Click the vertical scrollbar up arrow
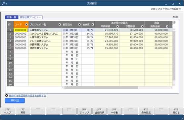 174,30
